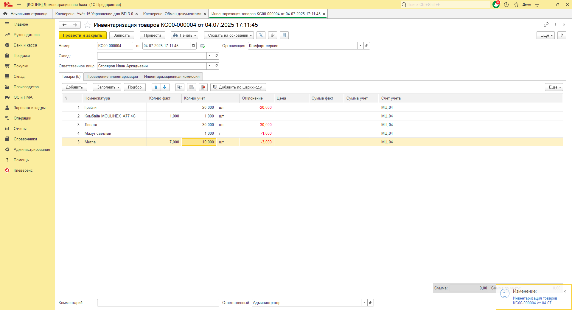The image size is (572, 310).
Task: Click the report list icon in document toolbar
Action: (x=284, y=35)
